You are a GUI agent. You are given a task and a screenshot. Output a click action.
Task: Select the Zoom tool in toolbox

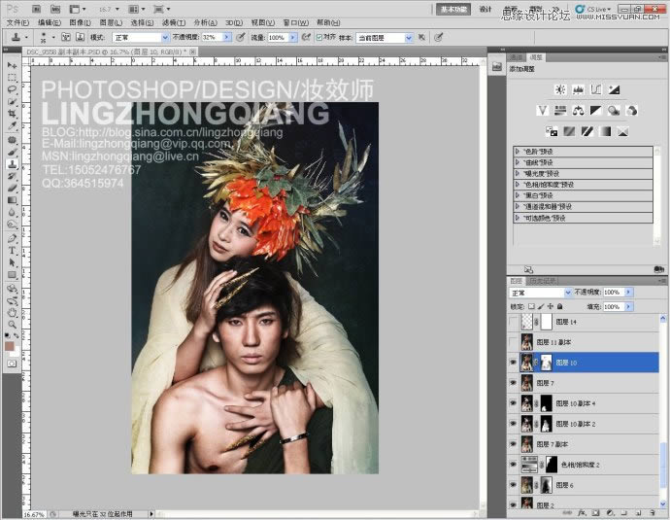12,325
